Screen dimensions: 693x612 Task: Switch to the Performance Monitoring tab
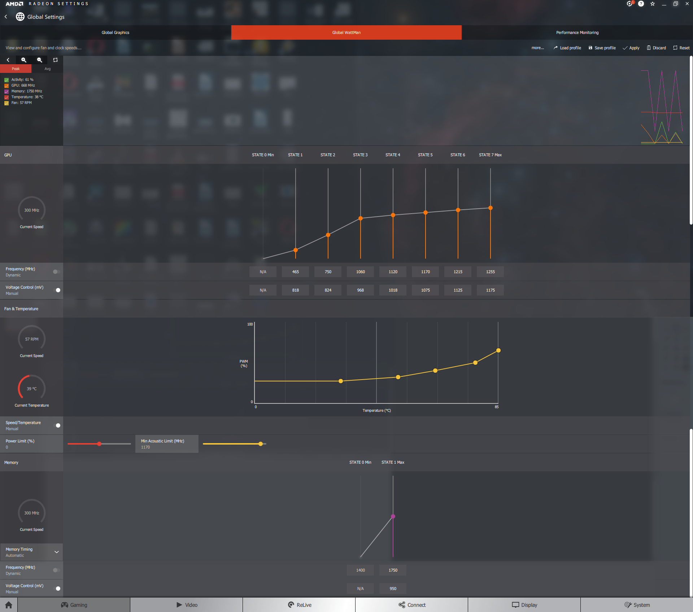click(577, 32)
